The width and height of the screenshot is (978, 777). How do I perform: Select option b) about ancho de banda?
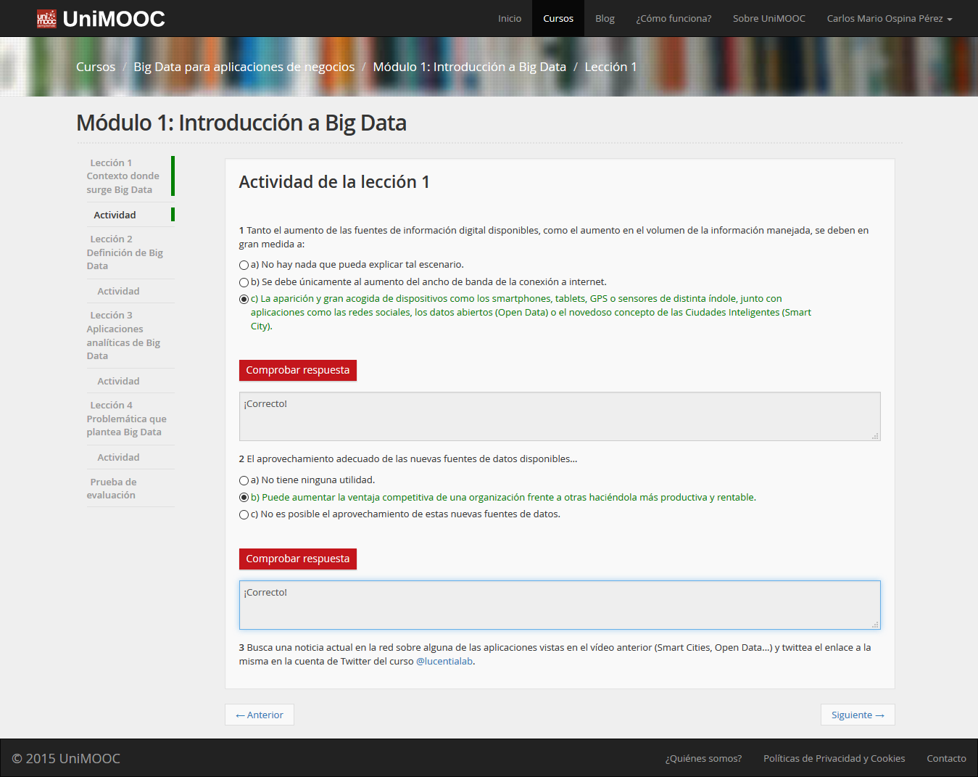pos(244,283)
